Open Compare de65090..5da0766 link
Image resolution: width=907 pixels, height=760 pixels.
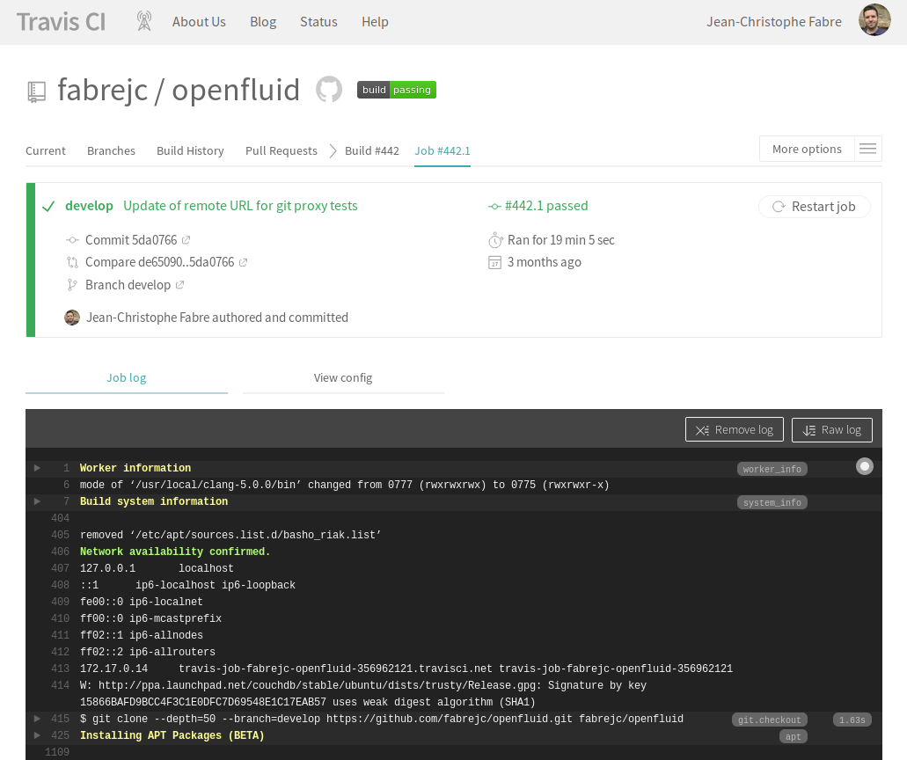[159, 263]
